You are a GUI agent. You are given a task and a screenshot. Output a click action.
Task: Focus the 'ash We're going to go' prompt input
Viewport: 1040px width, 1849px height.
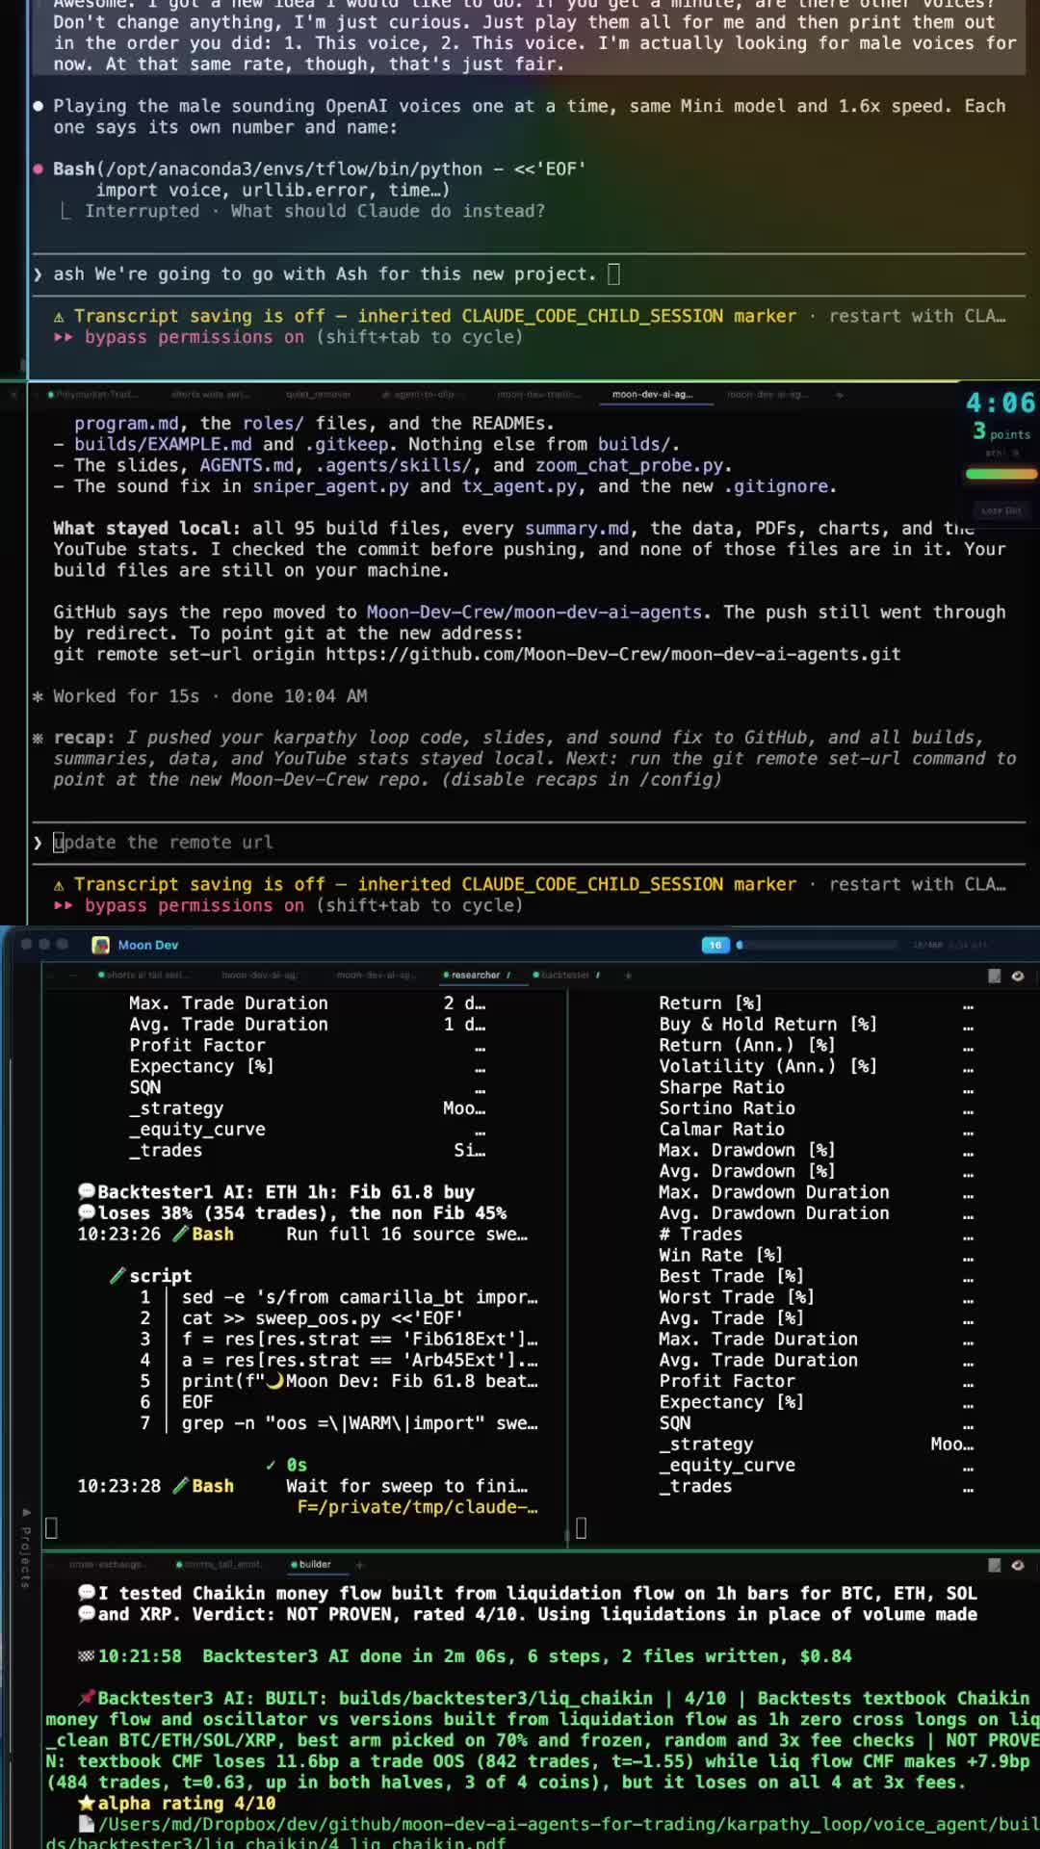[x=528, y=274]
